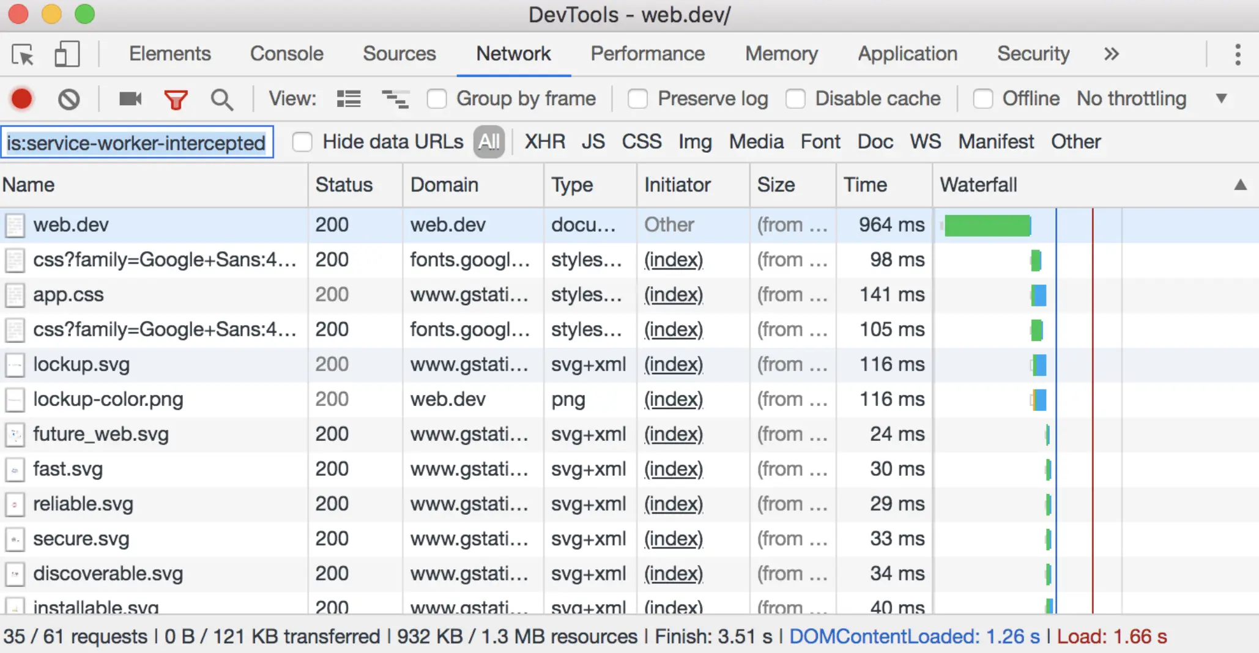Click the thumbnail icon beside discoverable.svg

pyautogui.click(x=15, y=574)
